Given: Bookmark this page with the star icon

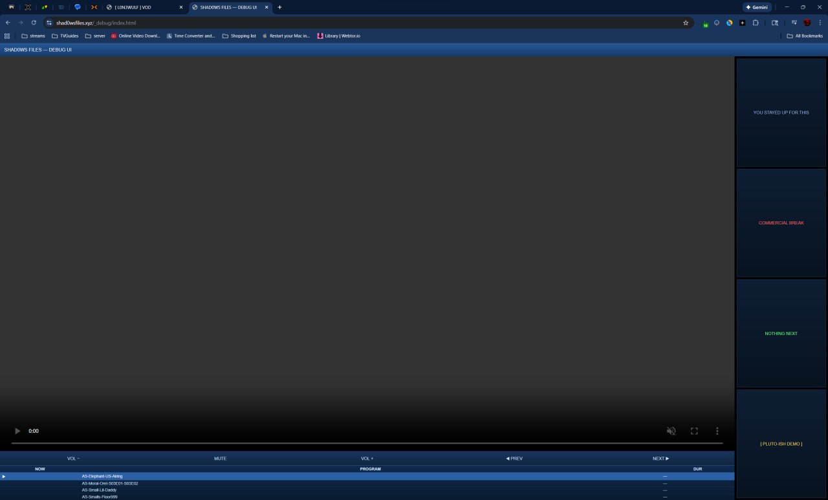Looking at the screenshot, I should point(686,23).
